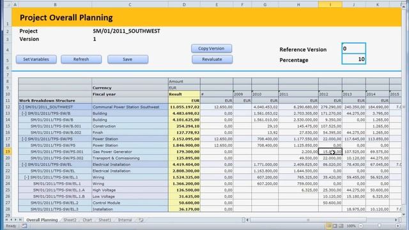
Task: Click the horizontal scrollbar thumb
Action: 308,220
